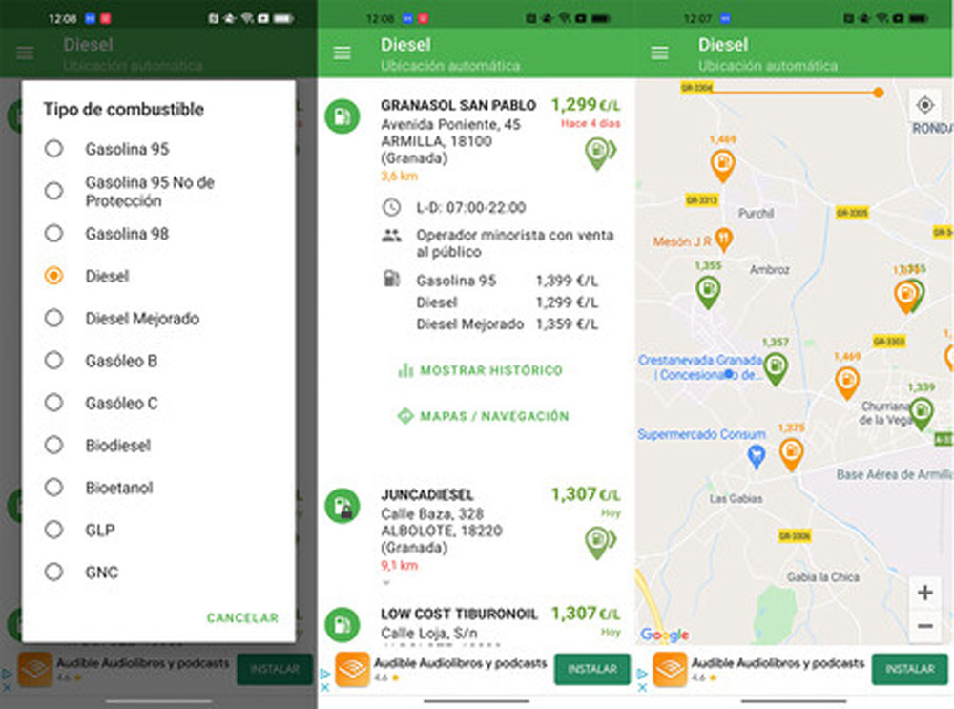Tap navigation pin icon for Juncadiesel station
The width and height of the screenshot is (954, 709).
tap(599, 542)
